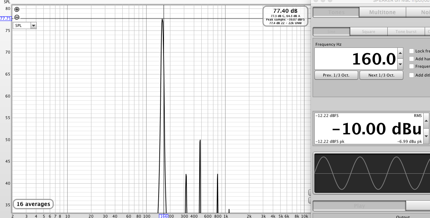Select the Tone burst tab

click(x=406, y=32)
